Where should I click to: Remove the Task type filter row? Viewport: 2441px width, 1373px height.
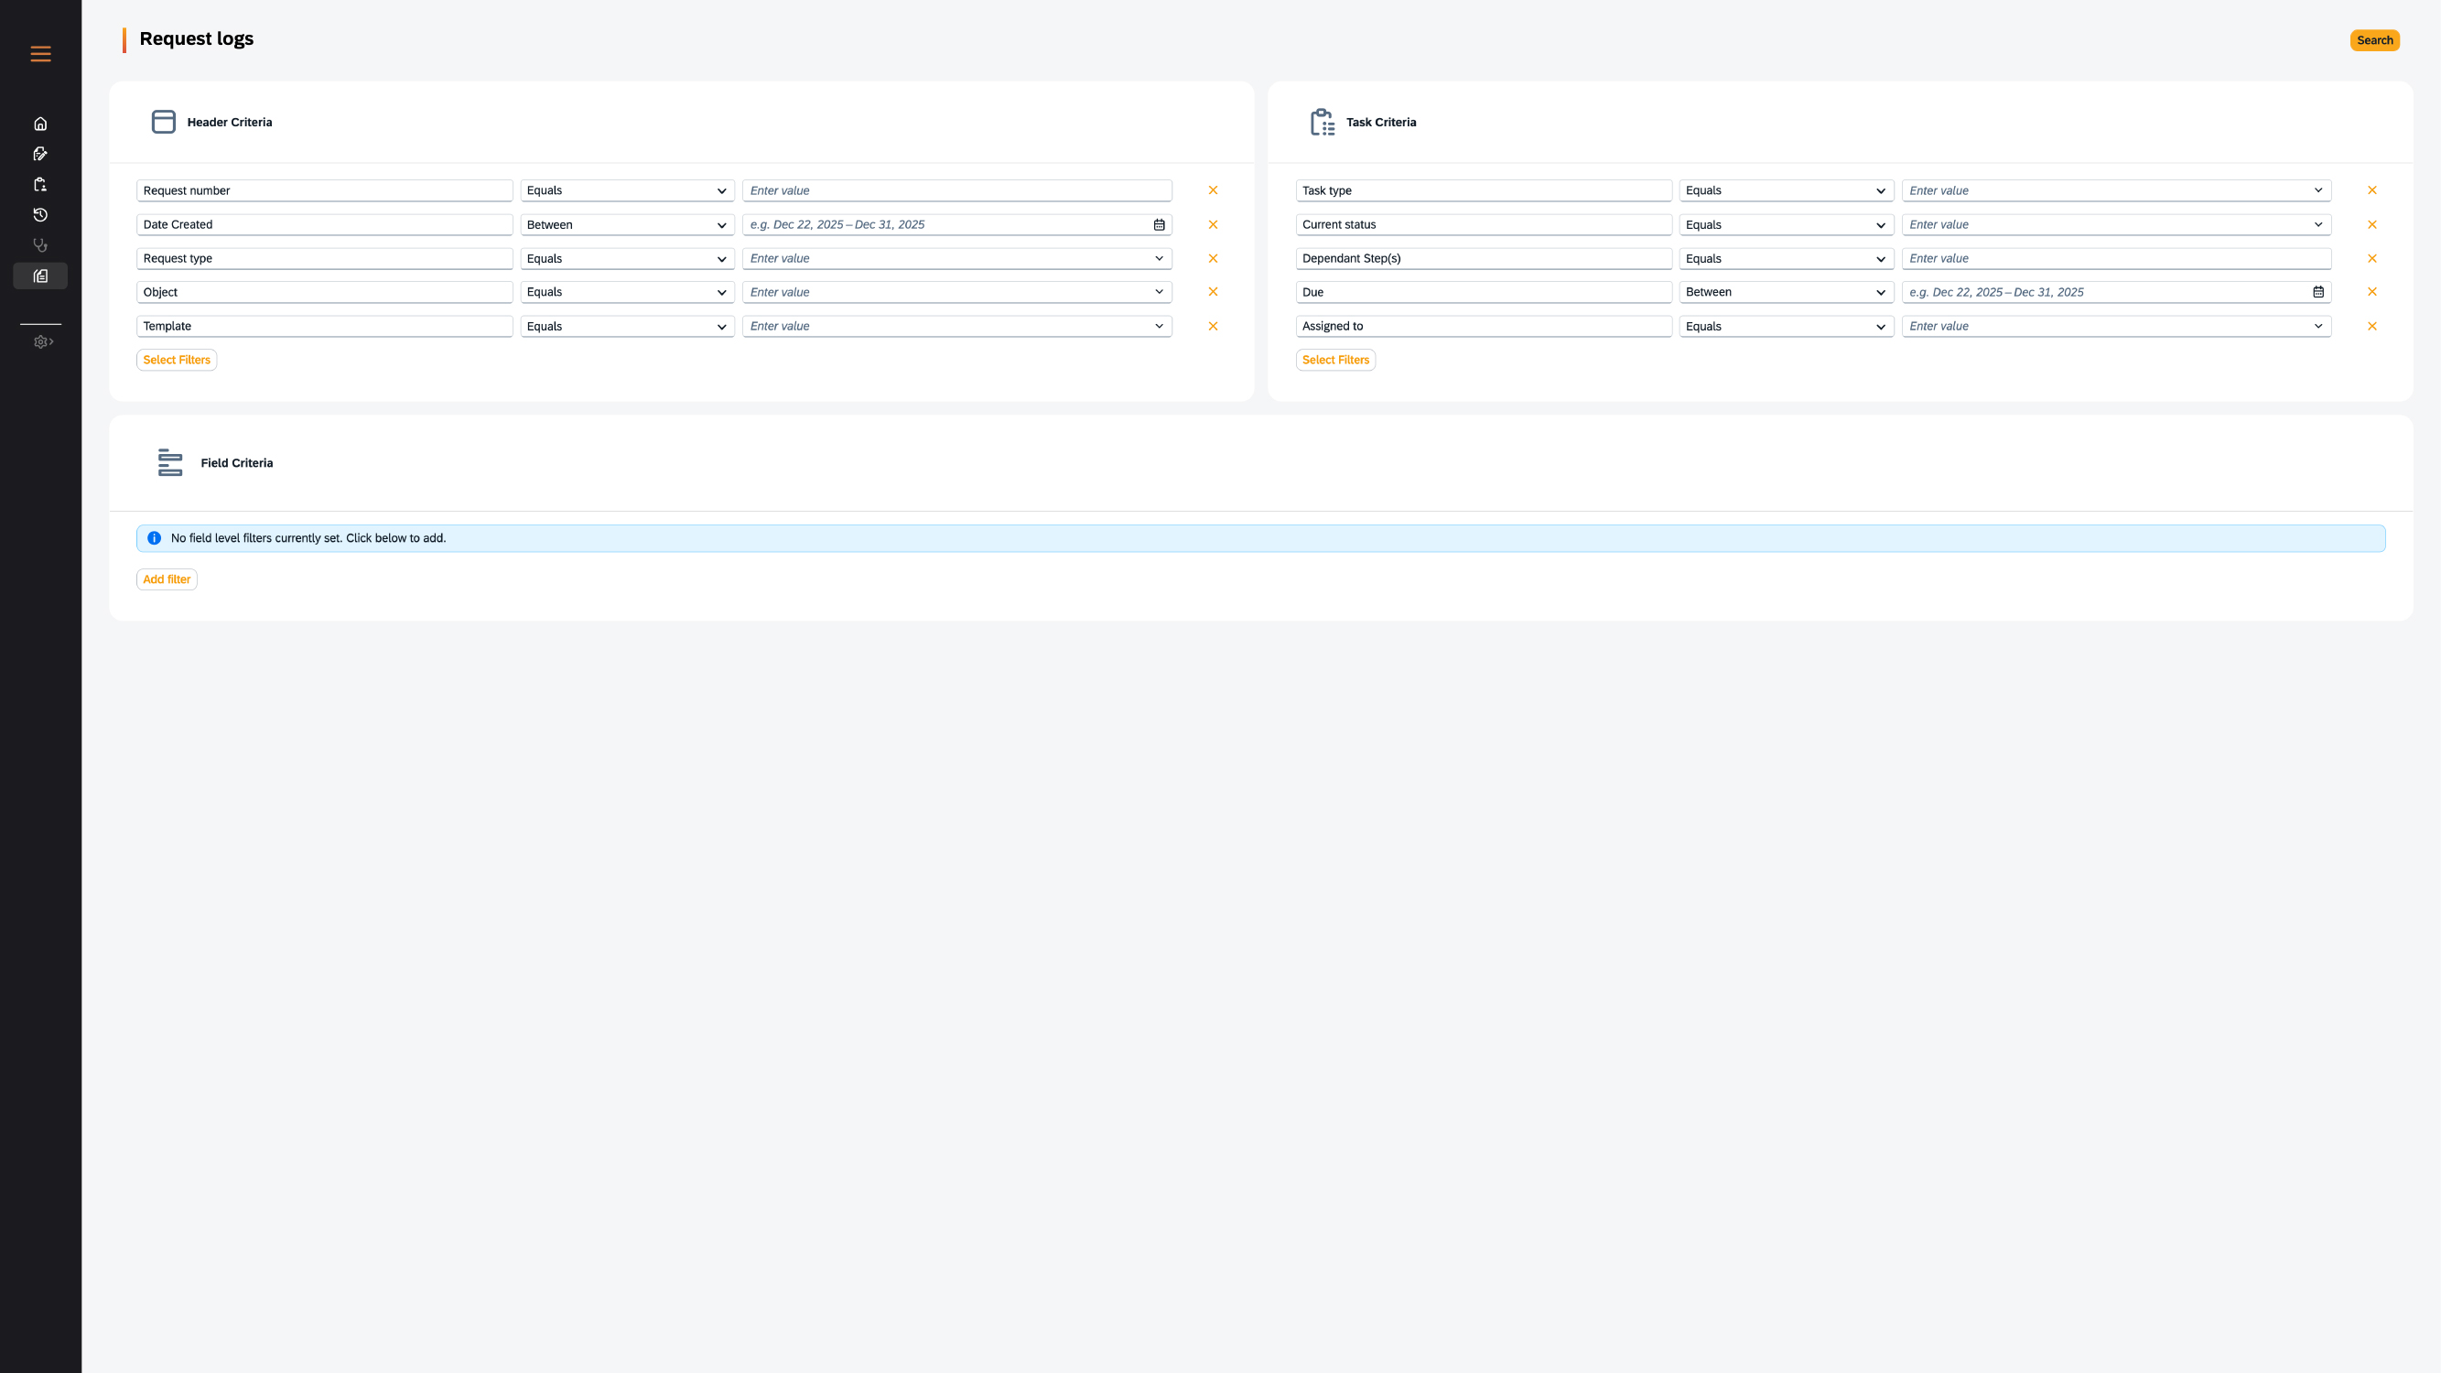click(2371, 190)
